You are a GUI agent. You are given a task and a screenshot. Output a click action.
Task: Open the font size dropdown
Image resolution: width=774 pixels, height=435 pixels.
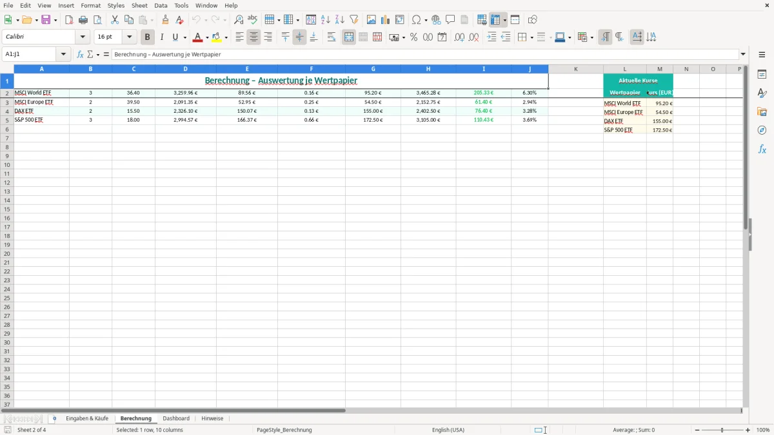tap(129, 37)
